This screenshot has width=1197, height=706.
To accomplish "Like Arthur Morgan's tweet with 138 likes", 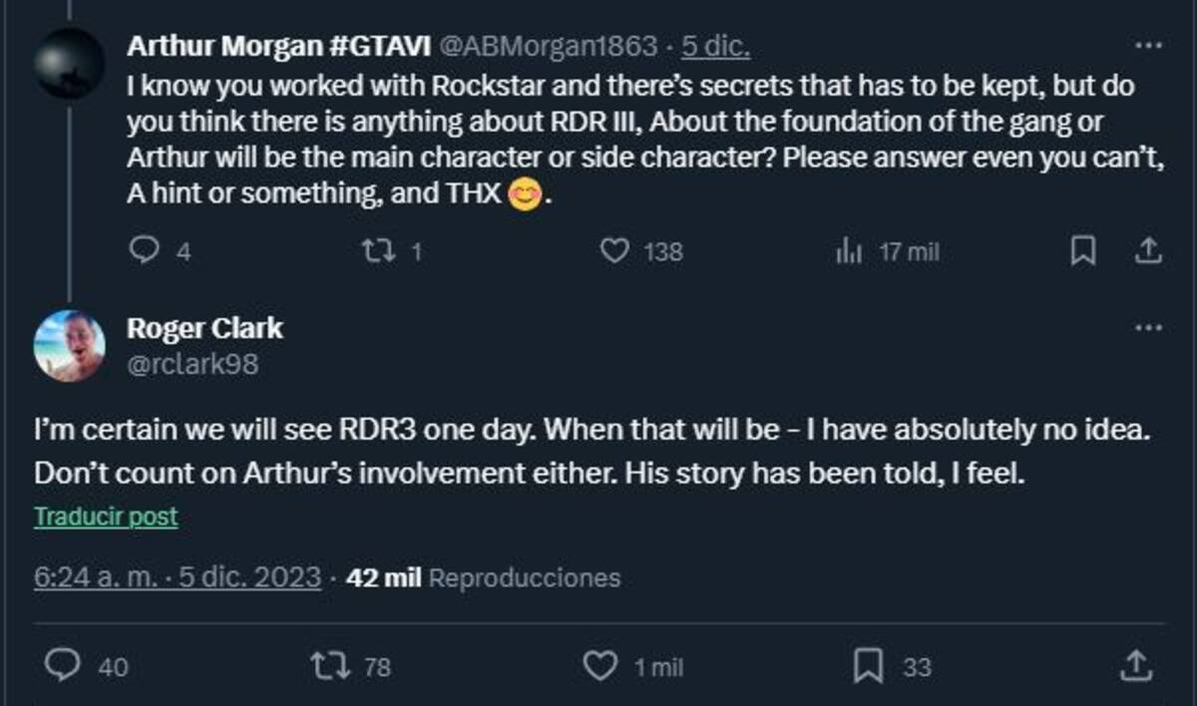I will tap(614, 251).
